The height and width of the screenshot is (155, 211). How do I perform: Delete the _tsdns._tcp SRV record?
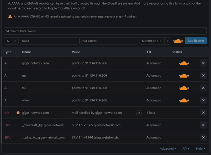[x=203, y=137]
